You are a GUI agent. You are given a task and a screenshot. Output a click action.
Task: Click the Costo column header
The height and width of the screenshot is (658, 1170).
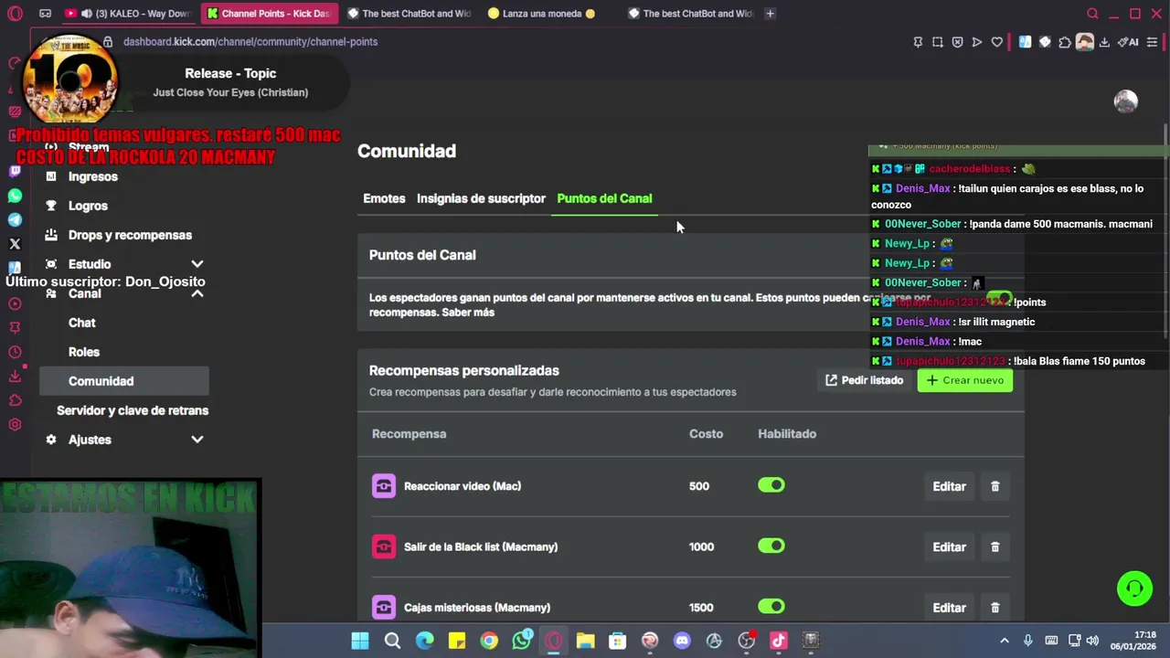(706, 434)
